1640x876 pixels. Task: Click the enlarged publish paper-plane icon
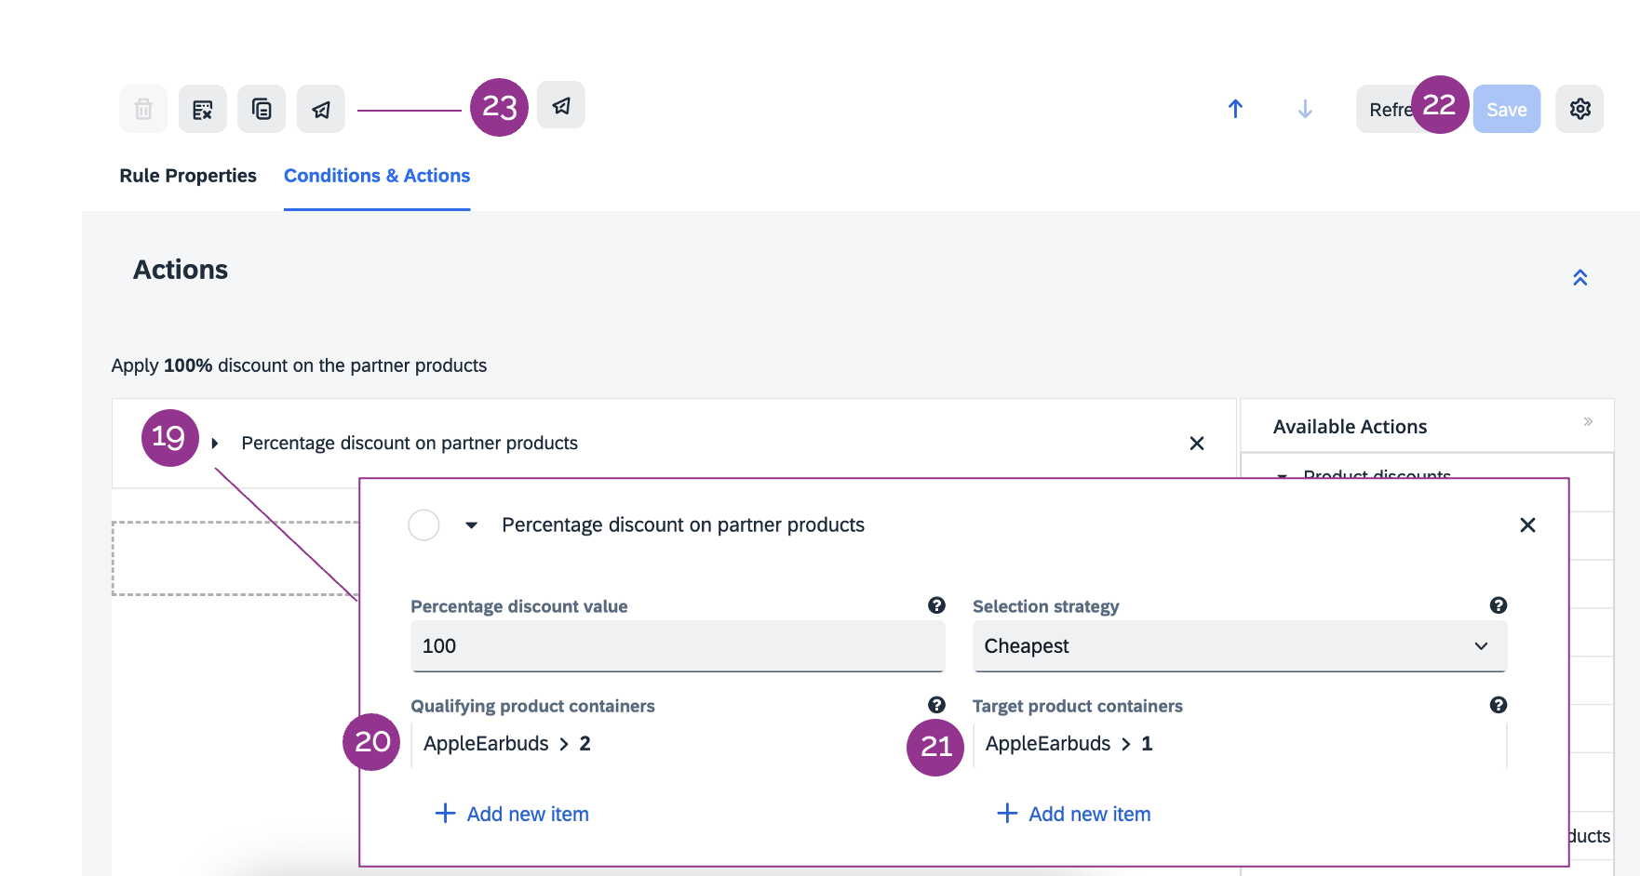pos(561,106)
